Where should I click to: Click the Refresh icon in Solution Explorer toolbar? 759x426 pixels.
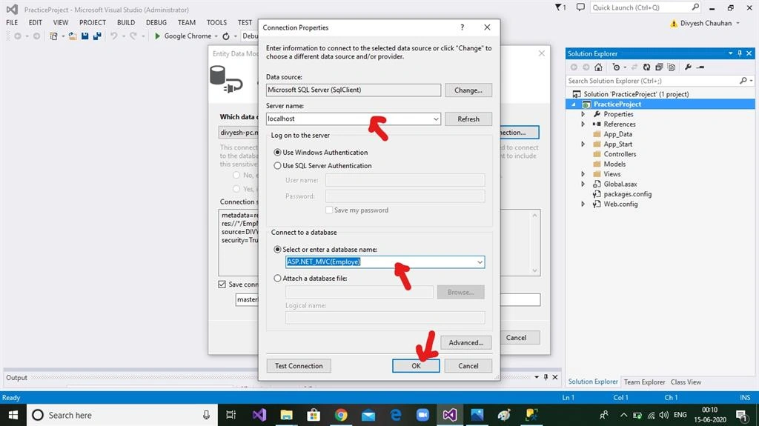tap(646, 67)
